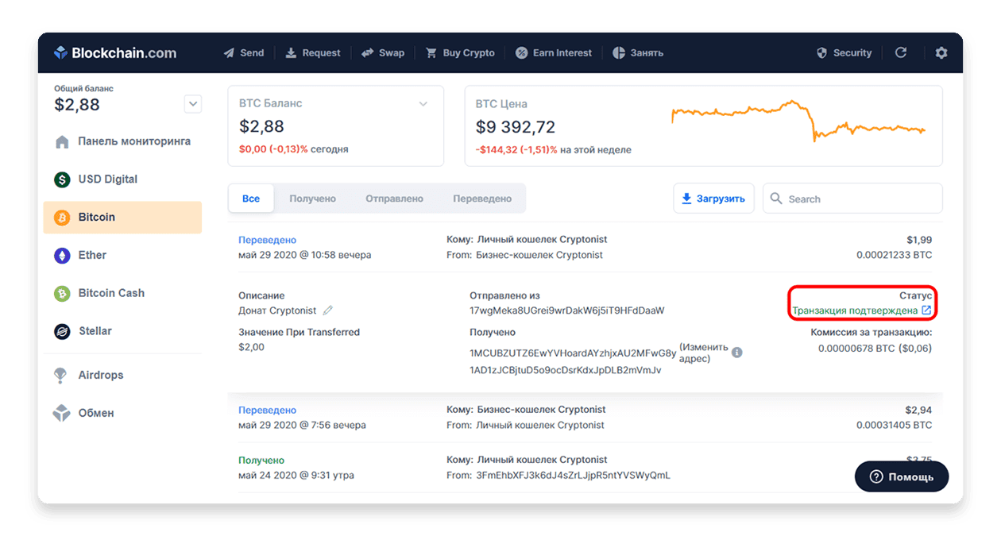The image size is (1001, 536).
Task: Open the Security menu item
Action: (844, 53)
